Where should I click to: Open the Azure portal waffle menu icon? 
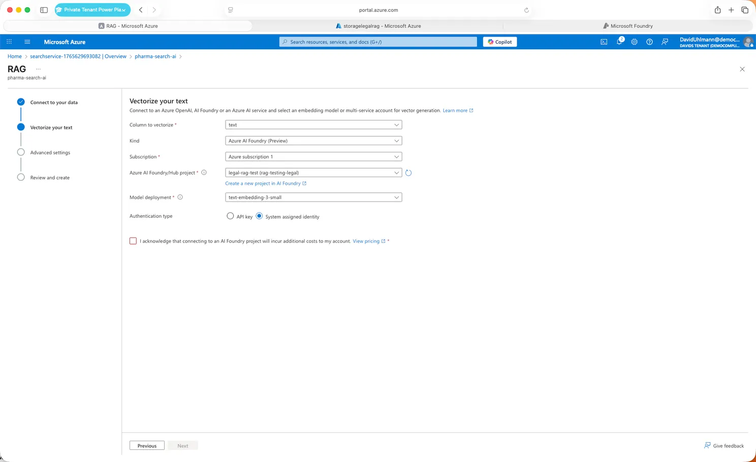[x=9, y=42]
